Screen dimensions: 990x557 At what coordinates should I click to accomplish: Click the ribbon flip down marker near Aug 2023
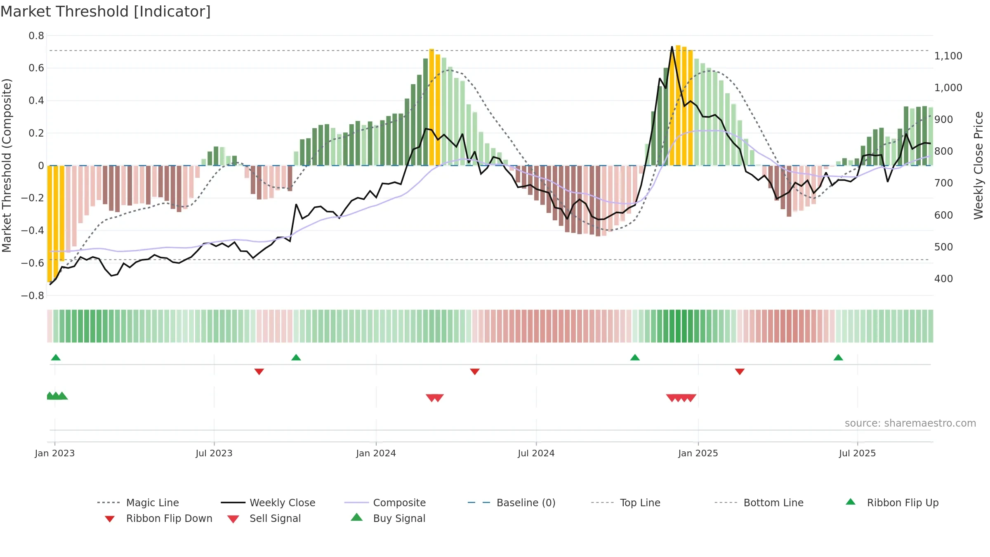click(259, 372)
